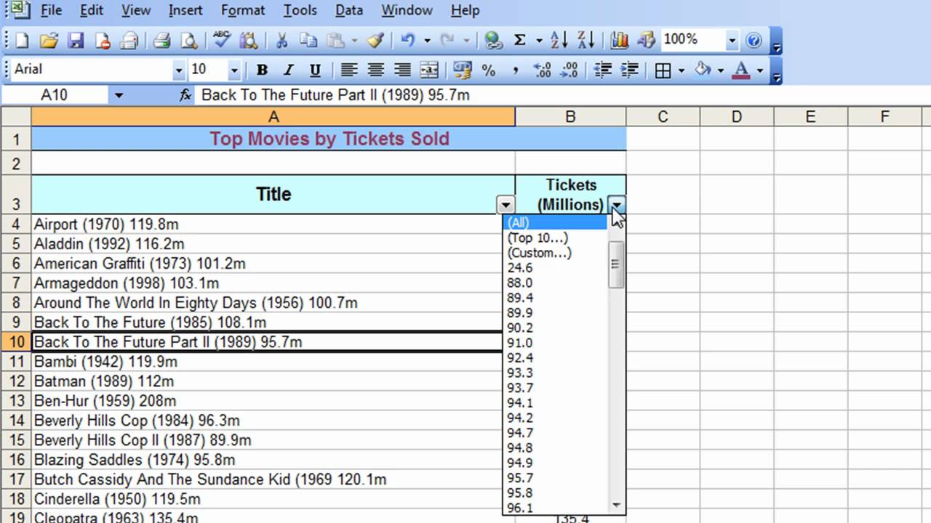Filter by value 24.6 in the list
This screenshot has width=931, height=523.
pos(556,268)
